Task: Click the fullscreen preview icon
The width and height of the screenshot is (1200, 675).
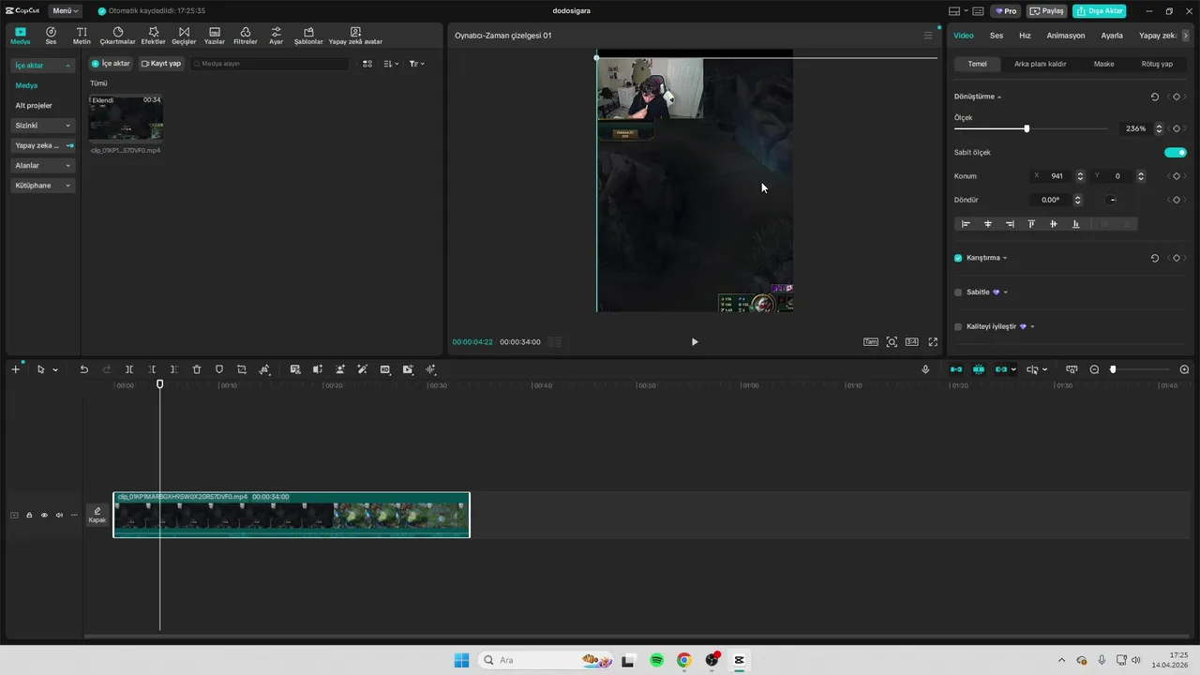Action: point(933,342)
